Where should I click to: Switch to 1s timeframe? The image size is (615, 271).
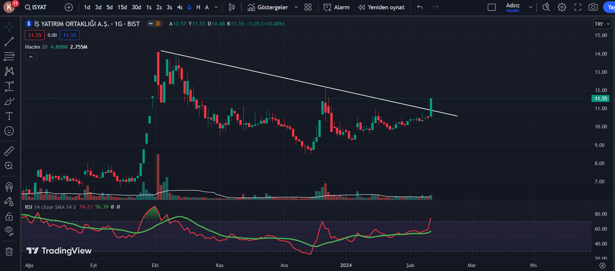tap(149, 7)
